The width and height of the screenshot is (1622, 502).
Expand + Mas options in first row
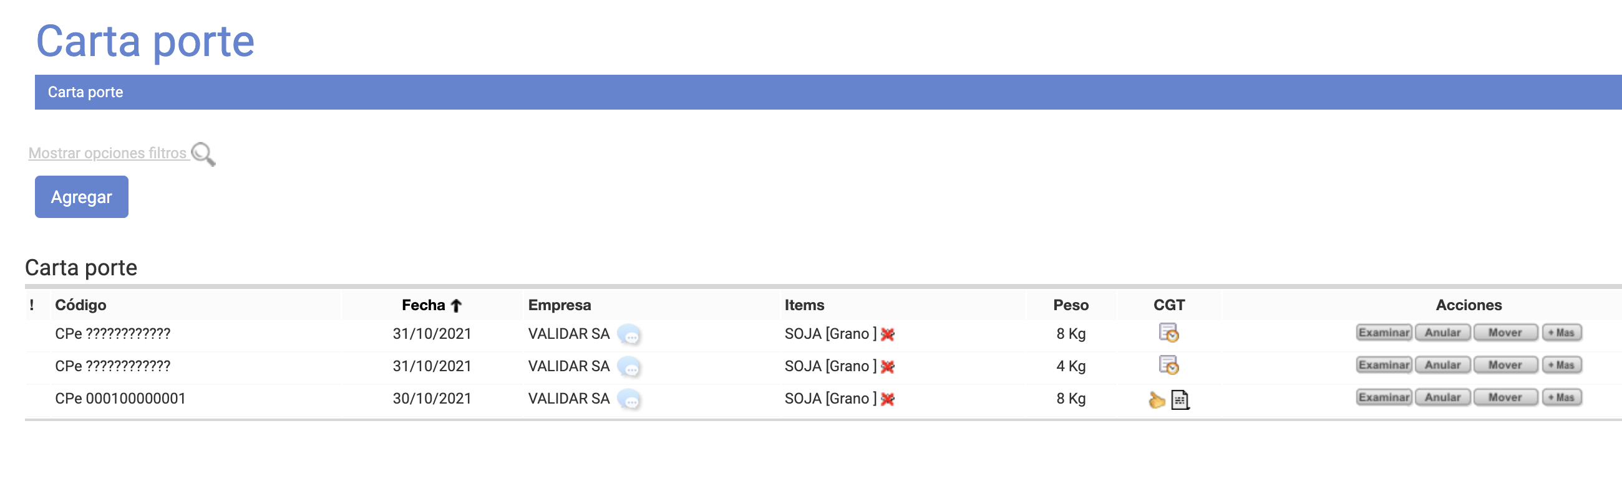1561,333
